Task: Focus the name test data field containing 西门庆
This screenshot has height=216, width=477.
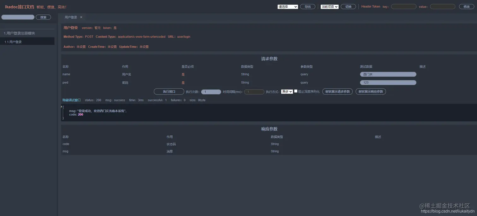Action: click(x=388, y=74)
